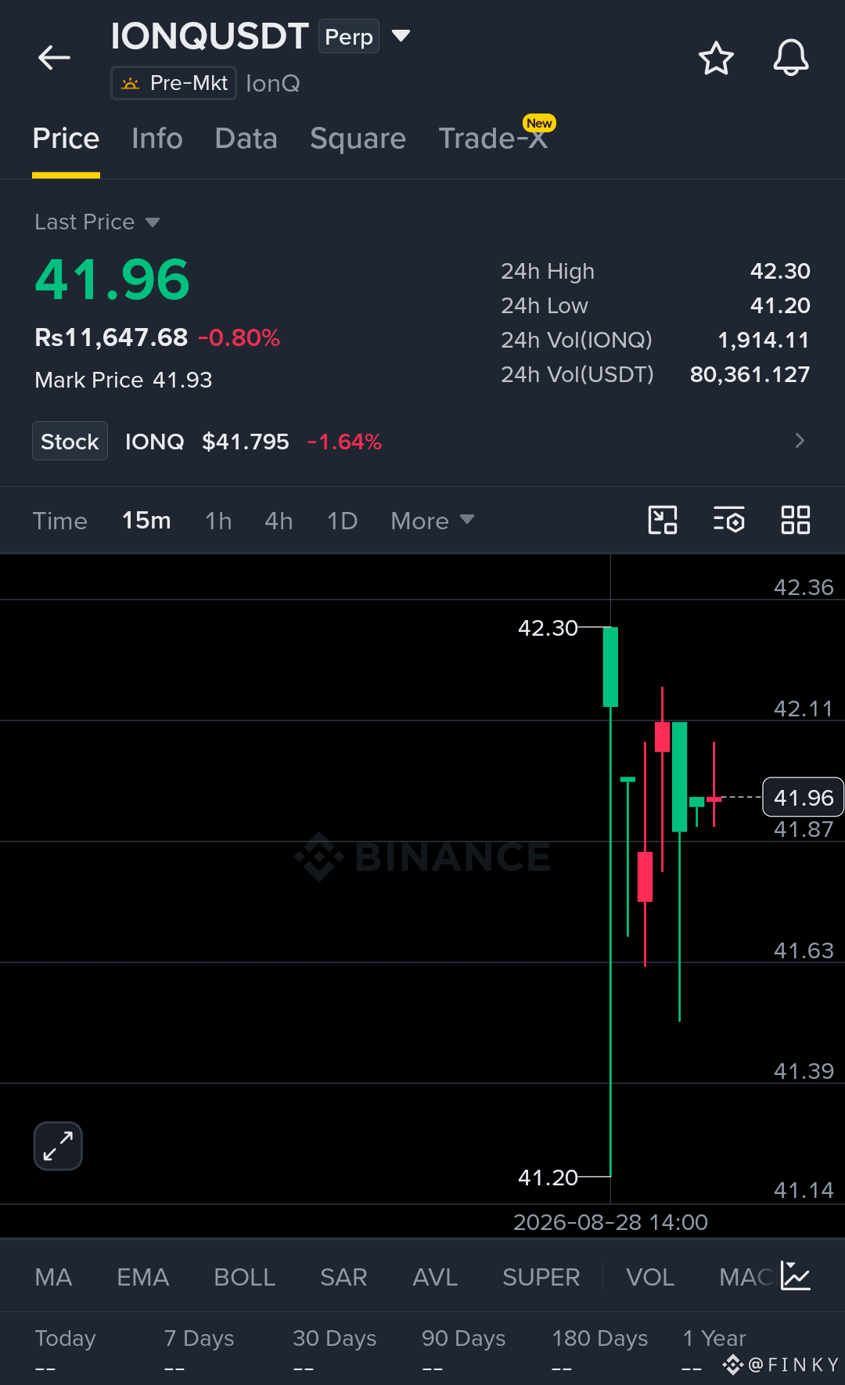Open chart settings list icon
This screenshot has height=1385, width=845.
728,520
